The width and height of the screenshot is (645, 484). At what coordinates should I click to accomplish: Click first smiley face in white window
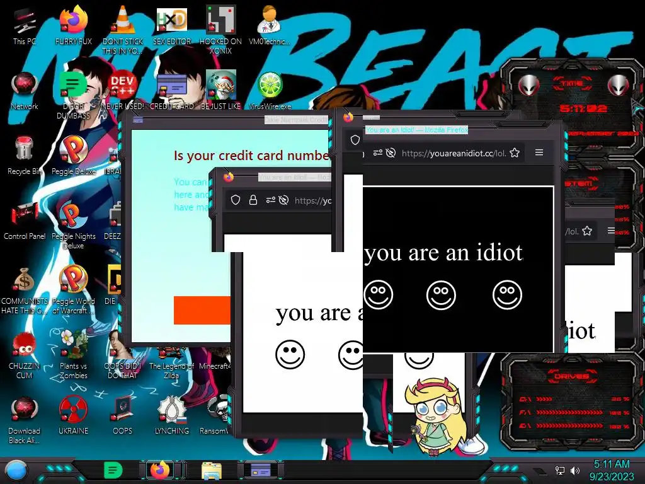[x=290, y=354]
